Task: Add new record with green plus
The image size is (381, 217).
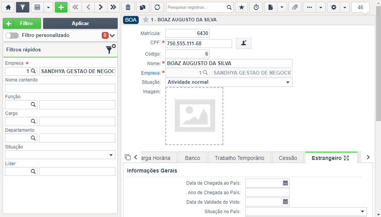Action: (61, 7)
